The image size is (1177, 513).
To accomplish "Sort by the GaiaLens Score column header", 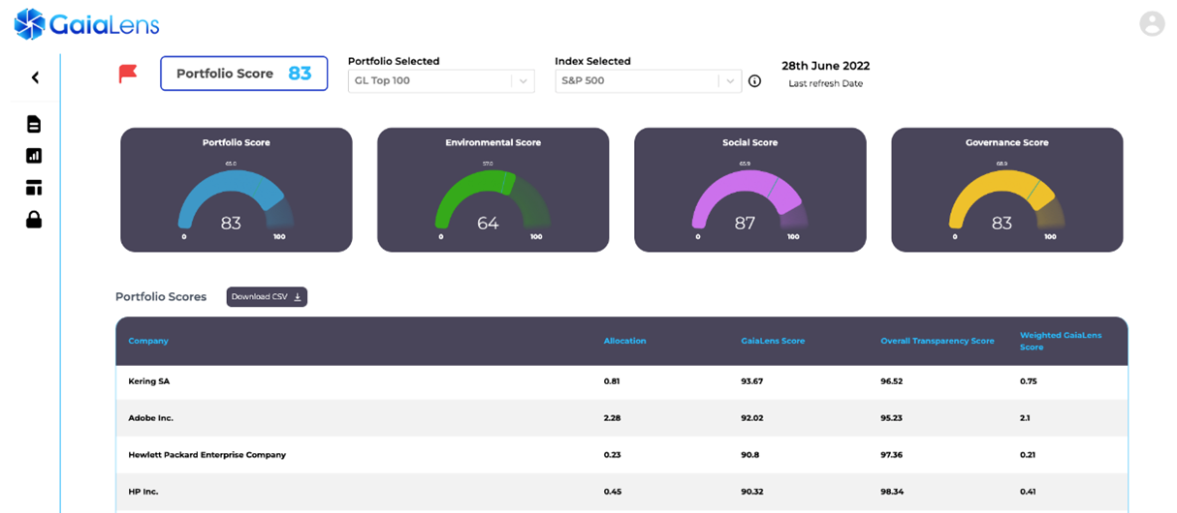I will 773,341.
